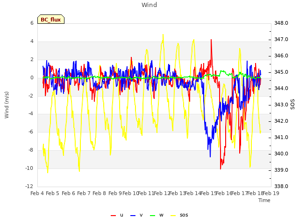Viewport: 299px width, 224px height.
Task: Click the '348.0' right axis tick label
Action: pyautogui.click(x=281, y=23)
